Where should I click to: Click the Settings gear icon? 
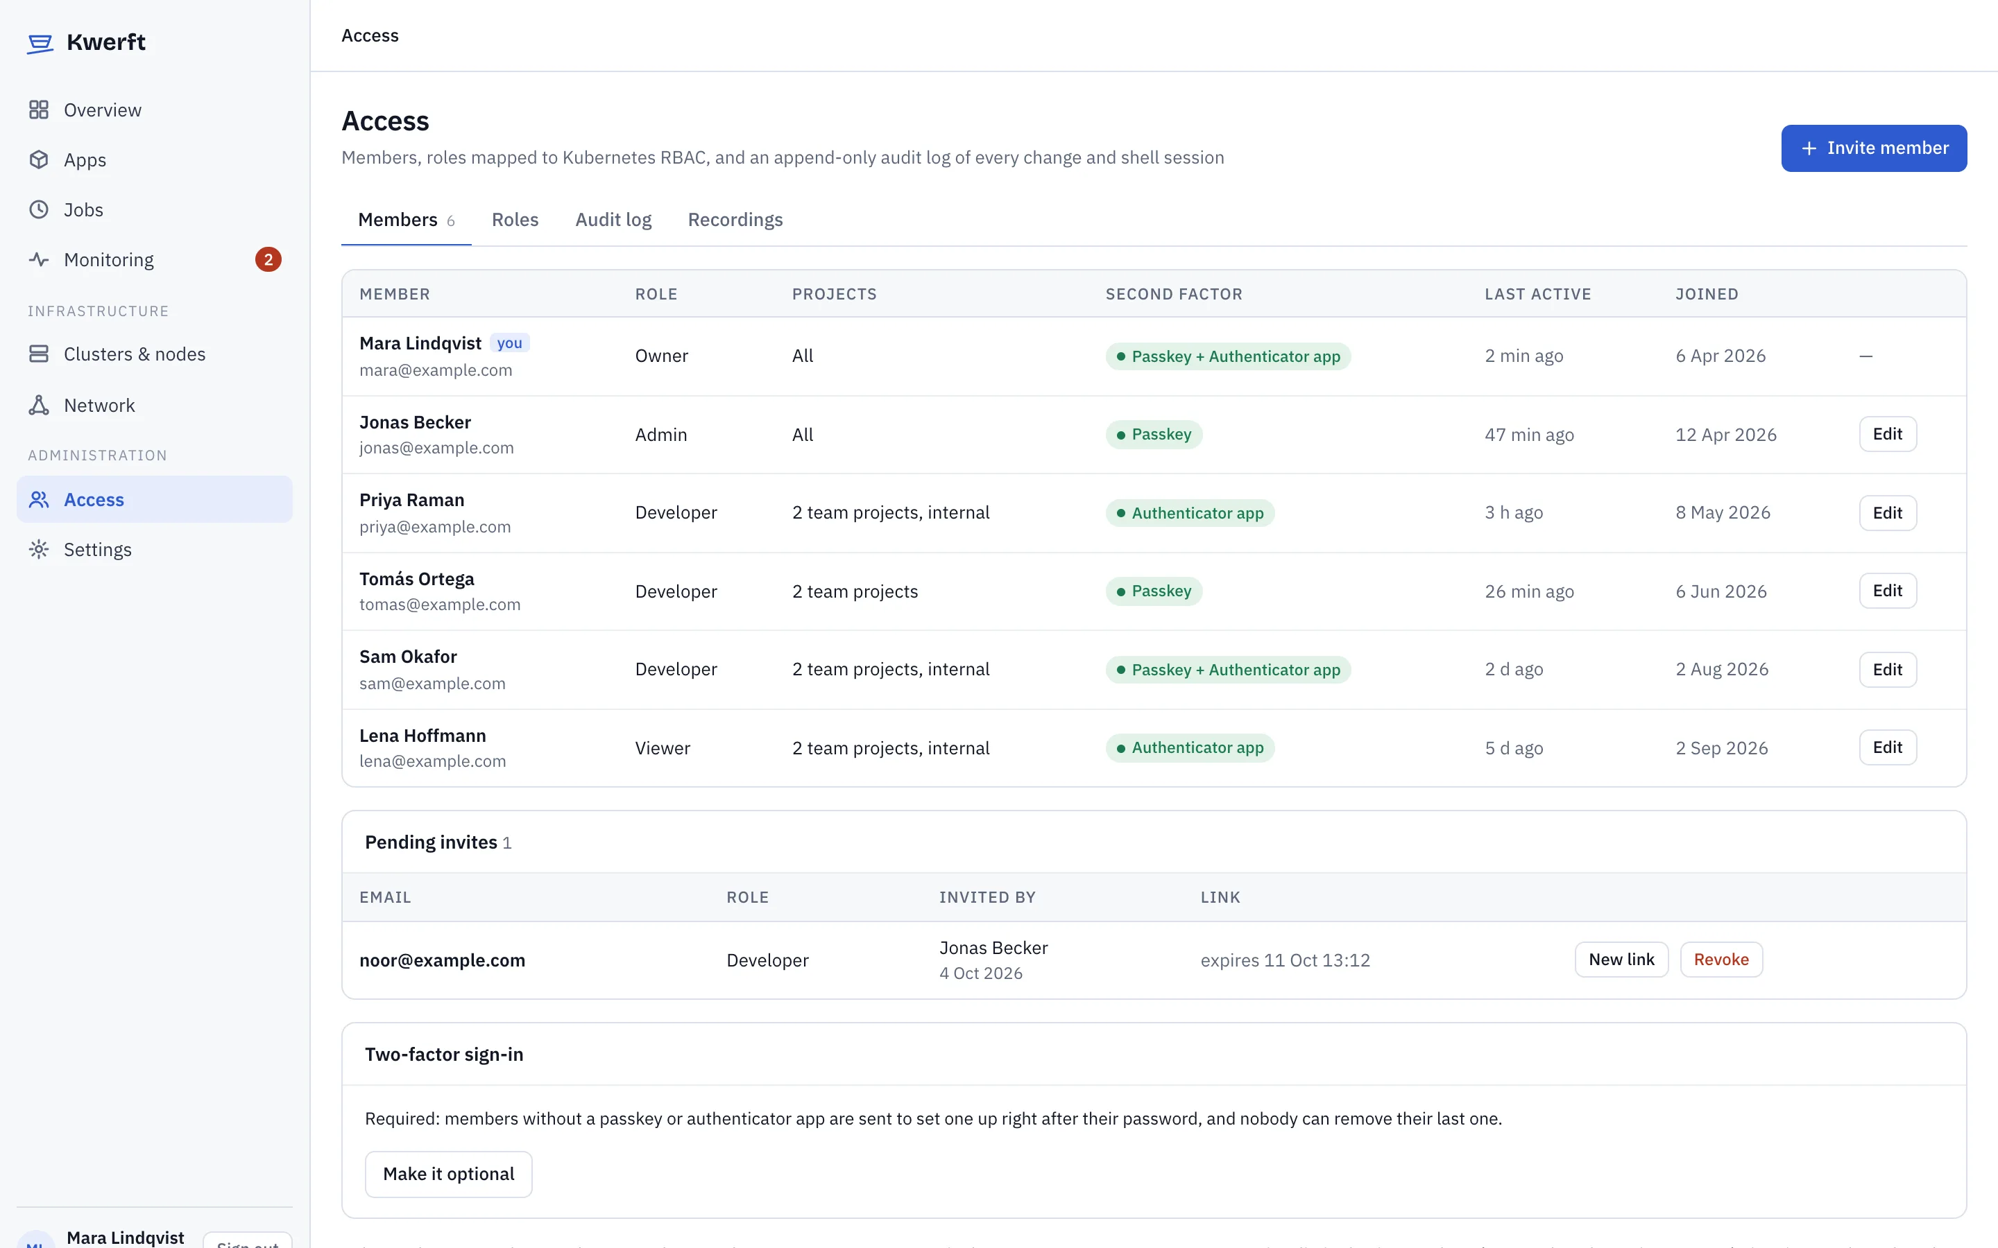point(39,550)
